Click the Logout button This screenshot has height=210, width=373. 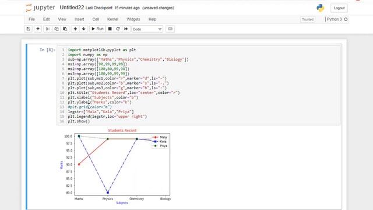click(339, 8)
